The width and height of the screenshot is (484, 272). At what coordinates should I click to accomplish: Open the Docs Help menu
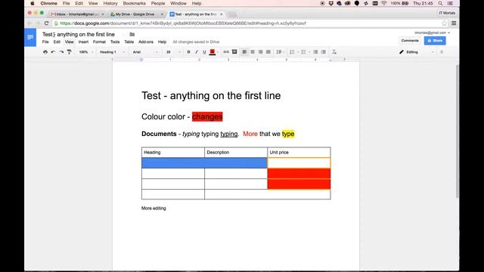coord(162,42)
